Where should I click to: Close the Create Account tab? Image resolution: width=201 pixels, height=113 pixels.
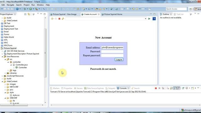99,14
